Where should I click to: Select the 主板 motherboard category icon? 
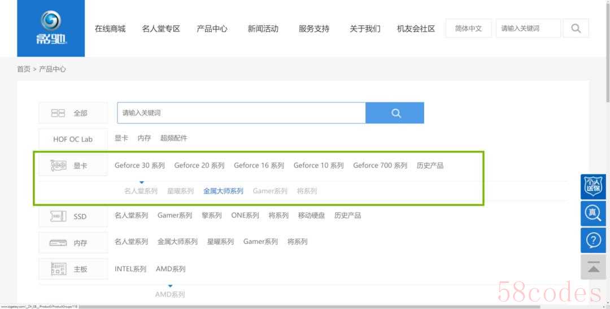59,269
